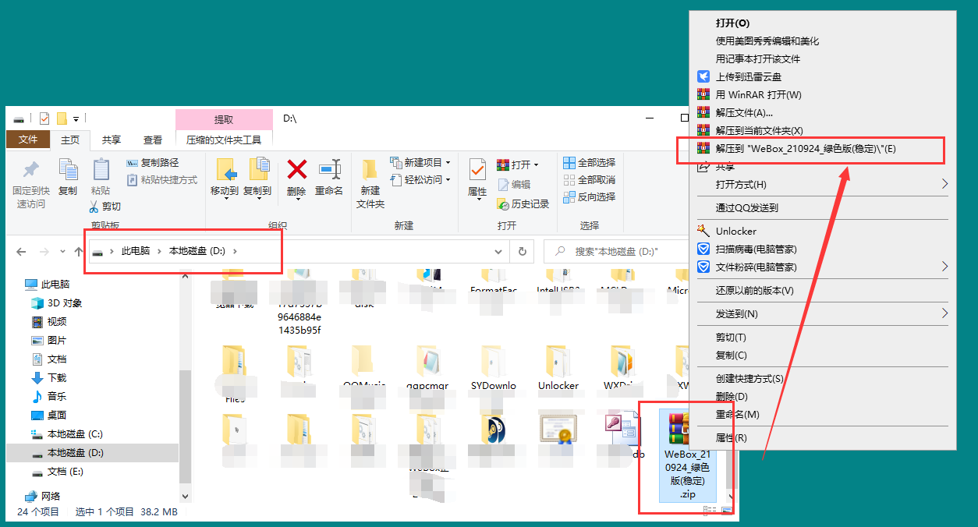Select the qqpcmgr folder
The width and height of the screenshot is (978, 527).
[x=428, y=369]
